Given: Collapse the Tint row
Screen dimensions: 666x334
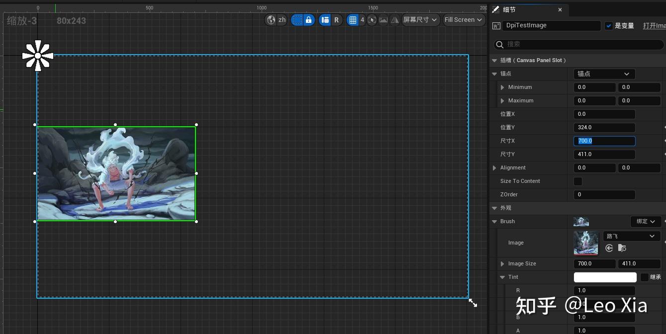Looking at the screenshot, I should click(502, 277).
